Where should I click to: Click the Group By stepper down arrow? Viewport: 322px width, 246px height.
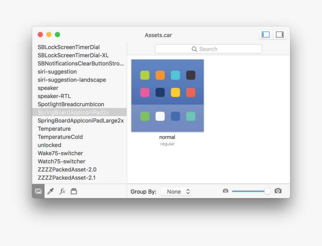coord(188,193)
